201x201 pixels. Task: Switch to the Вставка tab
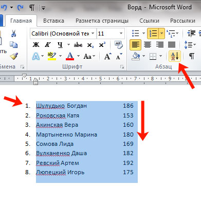(53, 21)
